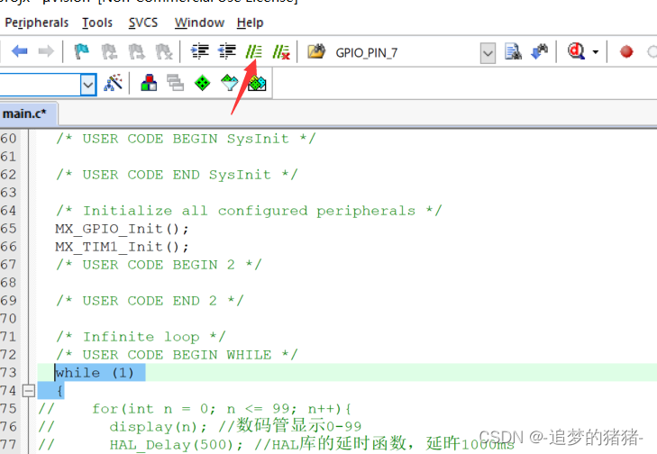Insert or remove breakpoint red dot
Screen dimensions: 657x454
coord(626,52)
